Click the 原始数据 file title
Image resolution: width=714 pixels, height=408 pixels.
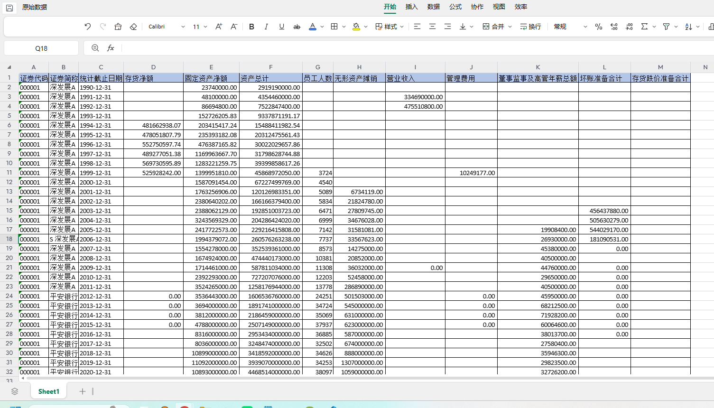(x=35, y=7)
